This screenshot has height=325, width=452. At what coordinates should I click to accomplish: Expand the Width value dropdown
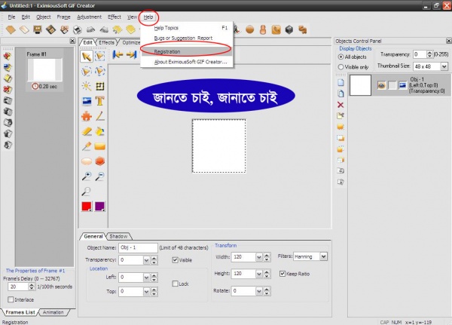pyautogui.click(x=259, y=257)
